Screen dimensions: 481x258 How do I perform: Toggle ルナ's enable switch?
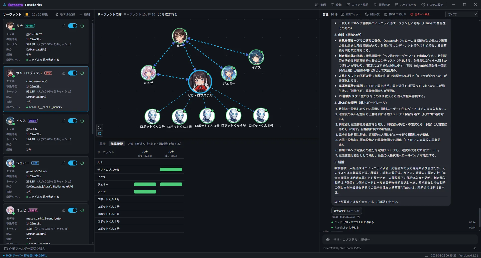[x=73, y=26]
